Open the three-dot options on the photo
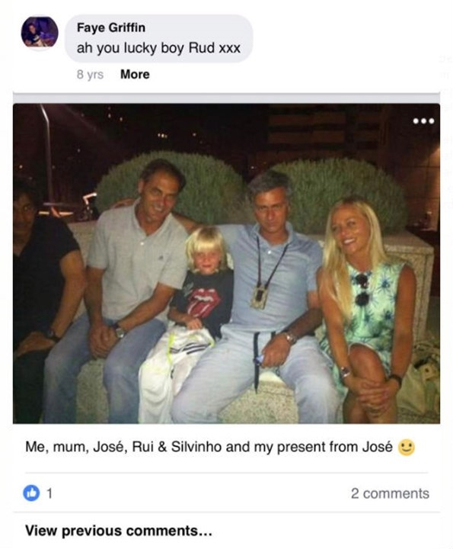 pos(423,121)
